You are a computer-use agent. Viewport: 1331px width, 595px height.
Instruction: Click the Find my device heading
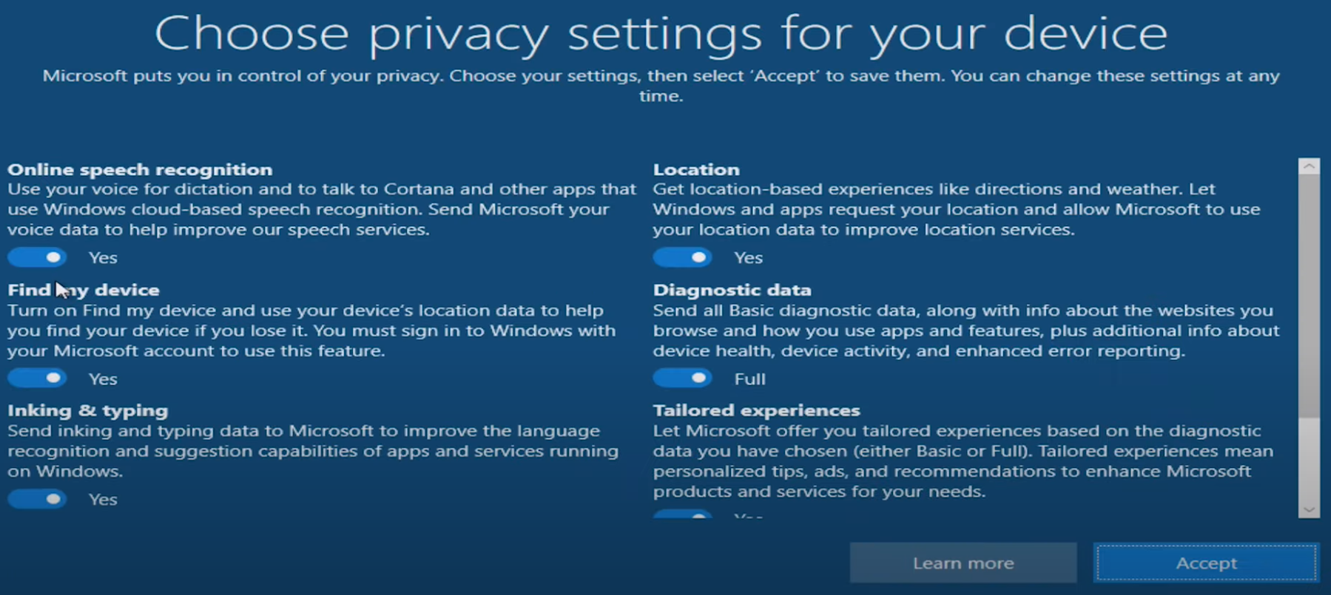84,290
